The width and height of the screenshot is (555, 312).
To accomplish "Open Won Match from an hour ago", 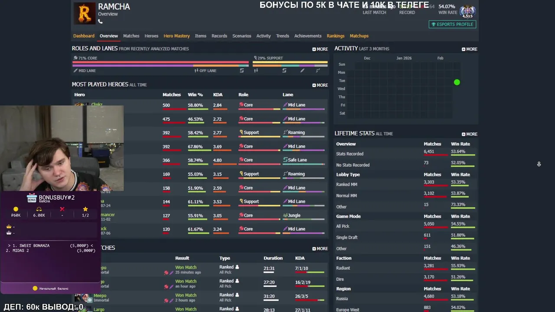I will (186, 281).
